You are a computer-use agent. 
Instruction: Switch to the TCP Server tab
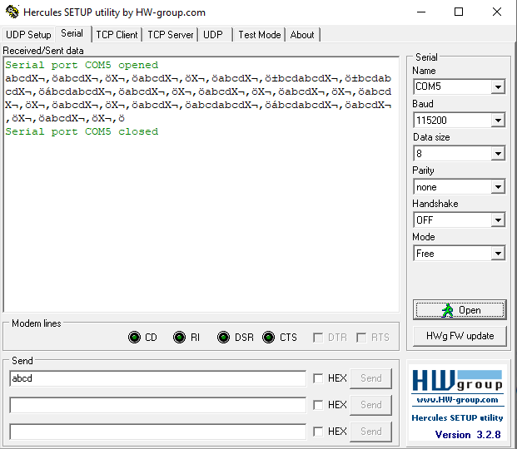(171, 35)
